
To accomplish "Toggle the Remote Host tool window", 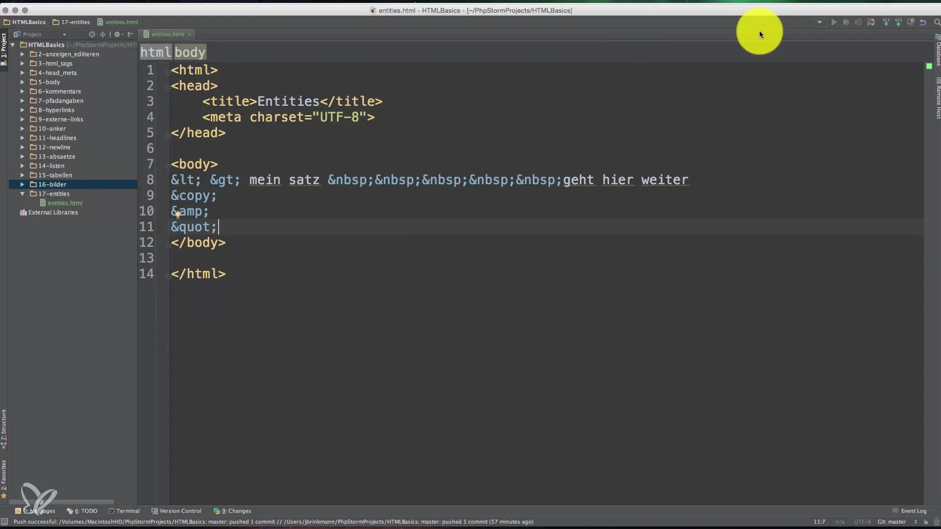I will pos(938,98).
